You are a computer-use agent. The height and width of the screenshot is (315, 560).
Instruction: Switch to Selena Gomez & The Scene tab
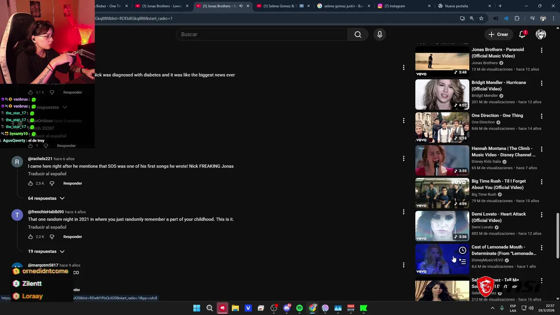[x=280, y=6]
